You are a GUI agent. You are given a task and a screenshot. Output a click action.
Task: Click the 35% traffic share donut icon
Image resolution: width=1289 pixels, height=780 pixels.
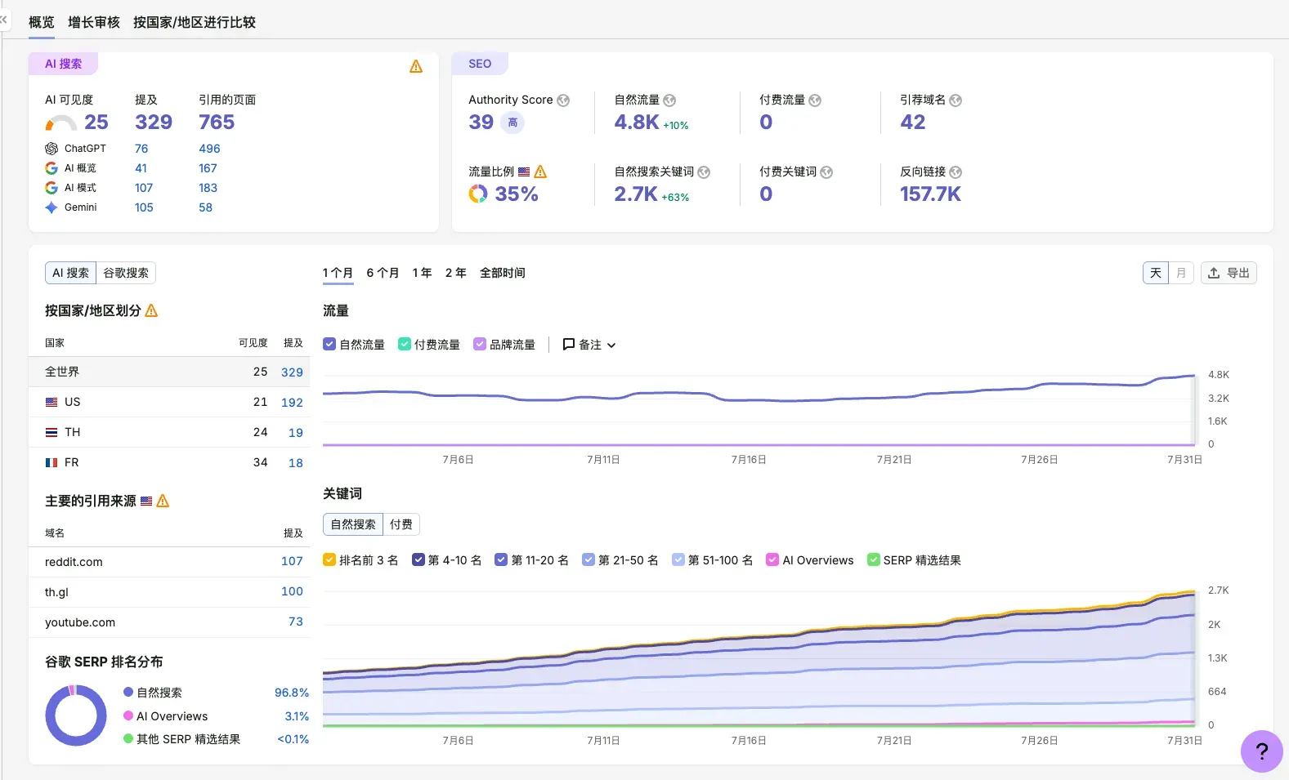478,194
